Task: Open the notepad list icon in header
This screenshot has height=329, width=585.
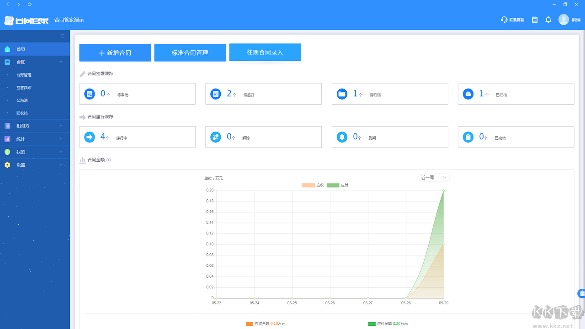Action: click(x=535, y=20)
